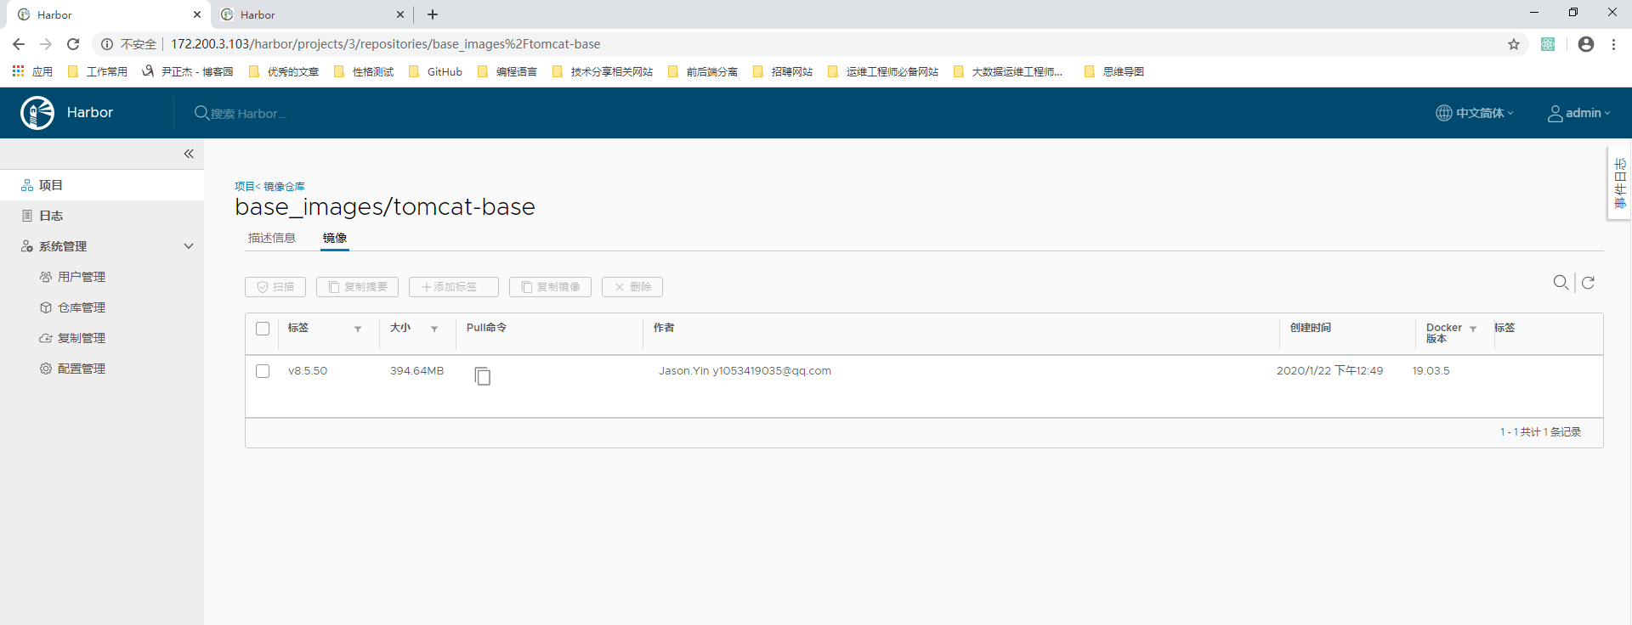Switch to second Harbor browser tab

click(x=310, y=14)
